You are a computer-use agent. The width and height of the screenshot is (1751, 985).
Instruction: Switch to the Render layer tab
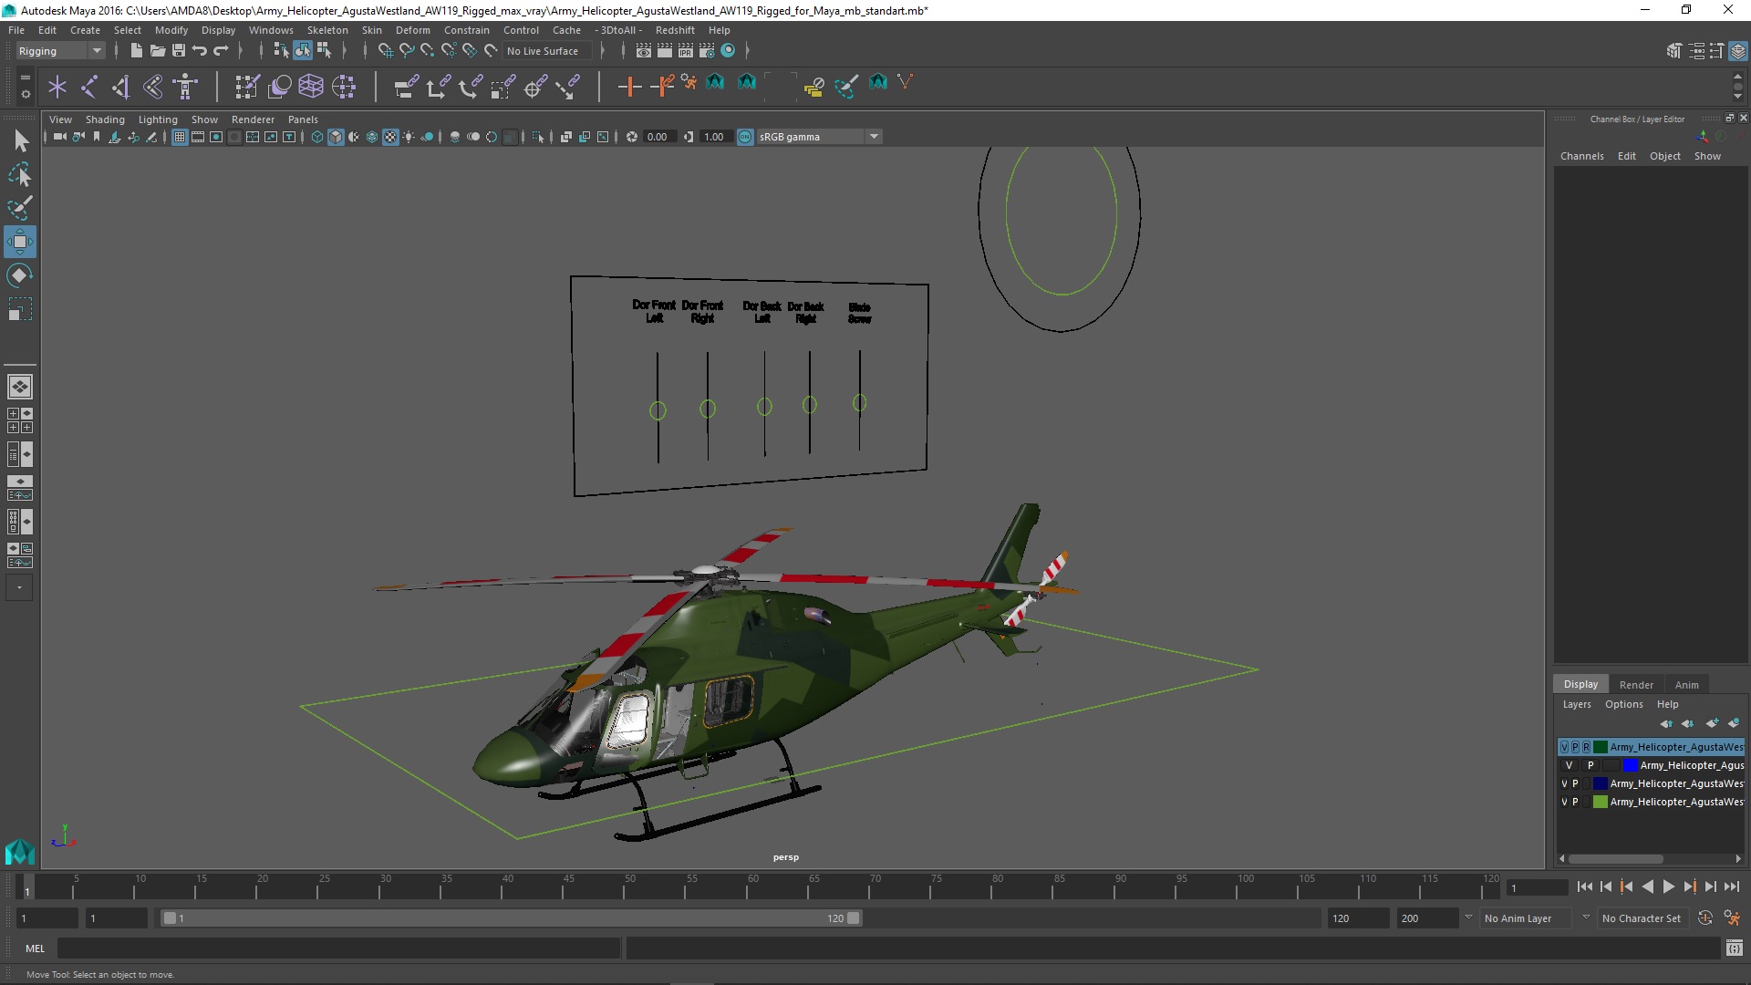[x=1636, y=685]
